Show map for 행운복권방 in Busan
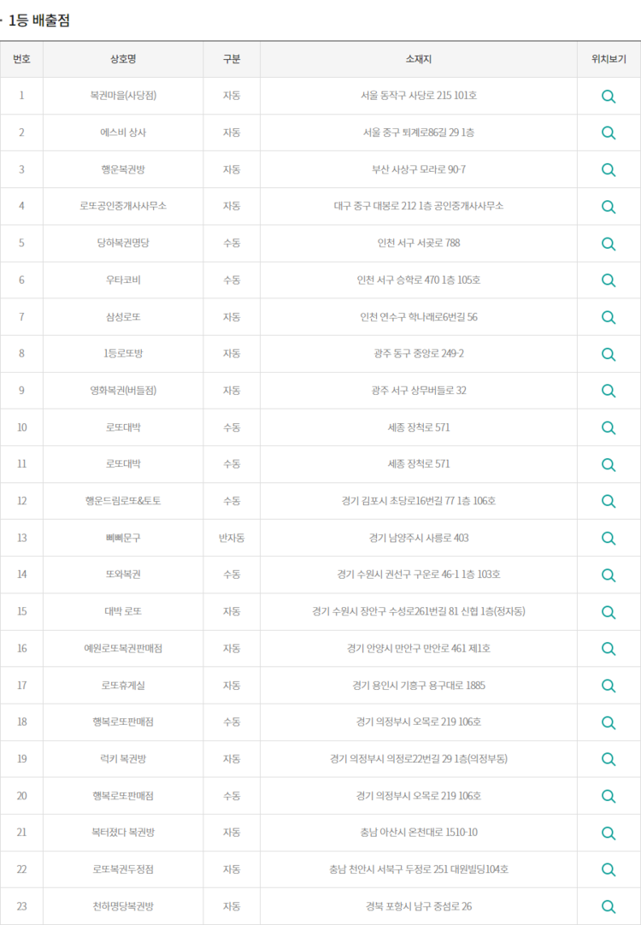Screen dimensions: 641x925 [x=608, y=170]
